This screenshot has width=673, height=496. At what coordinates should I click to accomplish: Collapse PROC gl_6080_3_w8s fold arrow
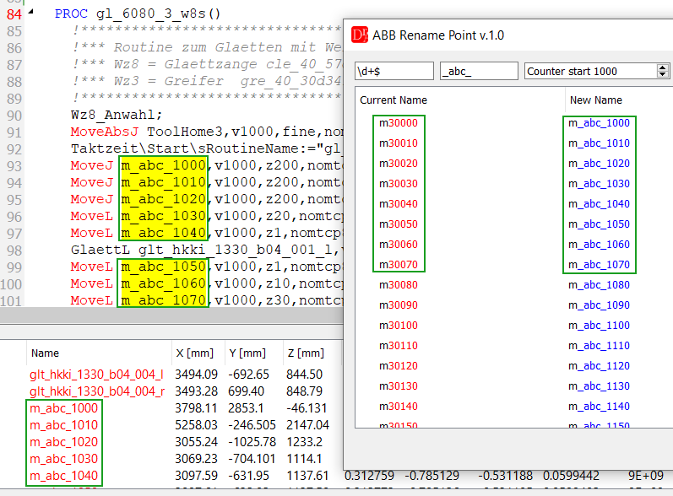coord(30,12)
